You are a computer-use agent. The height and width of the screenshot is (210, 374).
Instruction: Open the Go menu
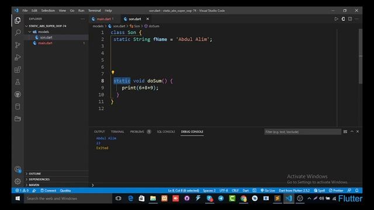pos(72,10)
